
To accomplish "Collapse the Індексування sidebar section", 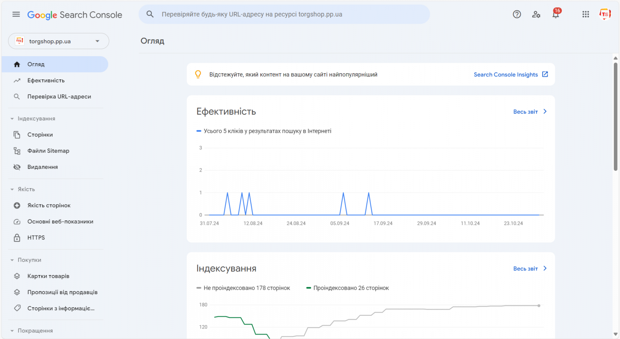I will (33, 119).
